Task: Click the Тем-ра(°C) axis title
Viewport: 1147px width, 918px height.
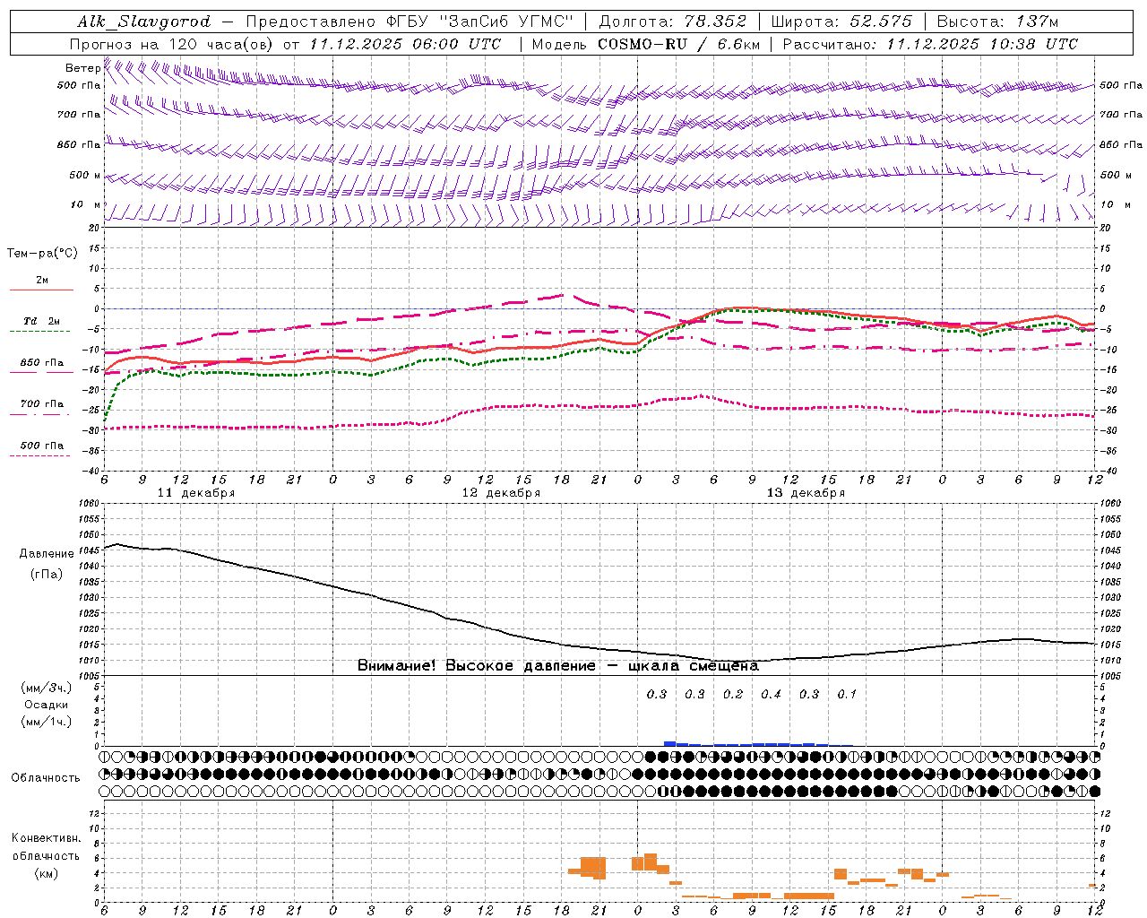Action: [42, 254]
